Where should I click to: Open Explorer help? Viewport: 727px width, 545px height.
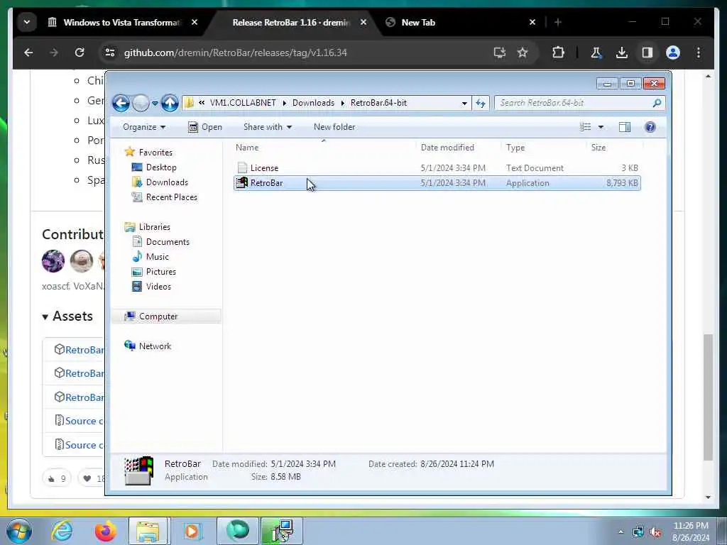tap(650, 127)
